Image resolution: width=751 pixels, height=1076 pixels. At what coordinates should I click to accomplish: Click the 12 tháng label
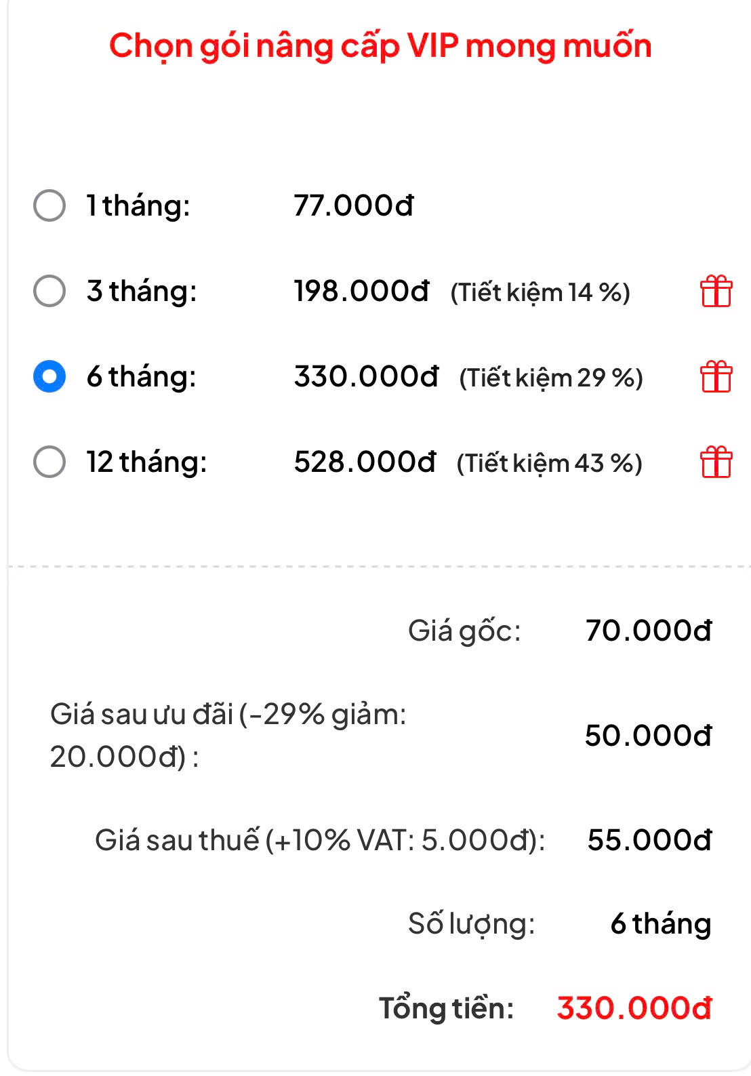click(146, 462)
